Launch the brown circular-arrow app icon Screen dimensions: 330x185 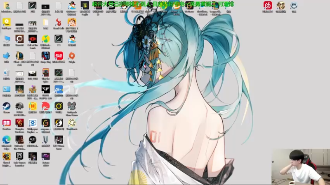tap(19, 39)
